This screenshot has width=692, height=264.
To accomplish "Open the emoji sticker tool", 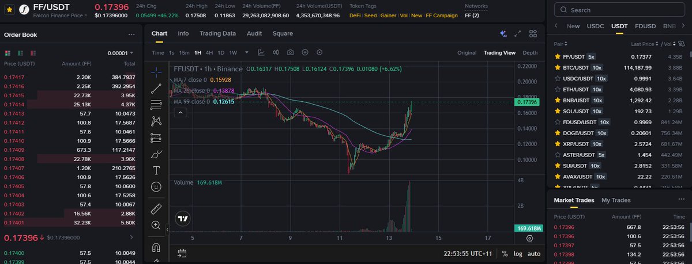I will coord(156,187).
